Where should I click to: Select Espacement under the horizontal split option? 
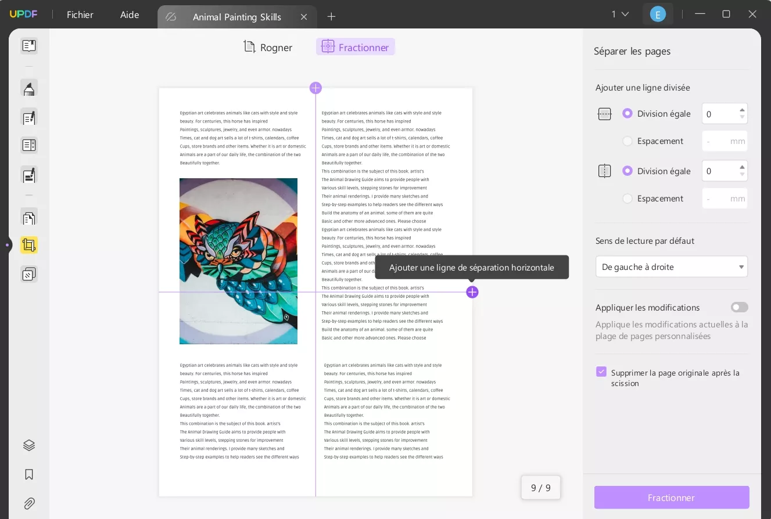[627, 141]
